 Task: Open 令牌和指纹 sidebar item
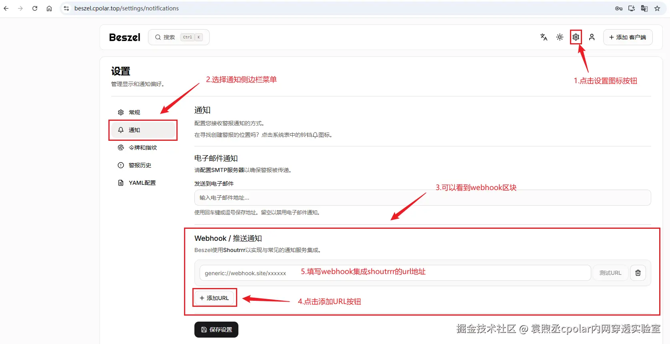pyautogui.click(x=143, y=148)
